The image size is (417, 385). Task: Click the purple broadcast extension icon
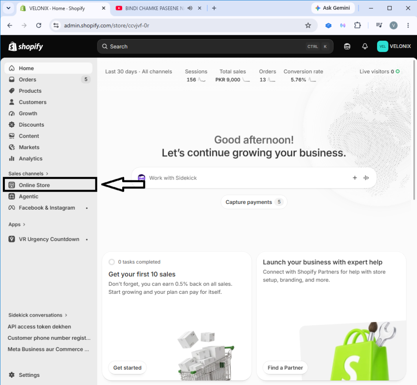pos(343,26)
